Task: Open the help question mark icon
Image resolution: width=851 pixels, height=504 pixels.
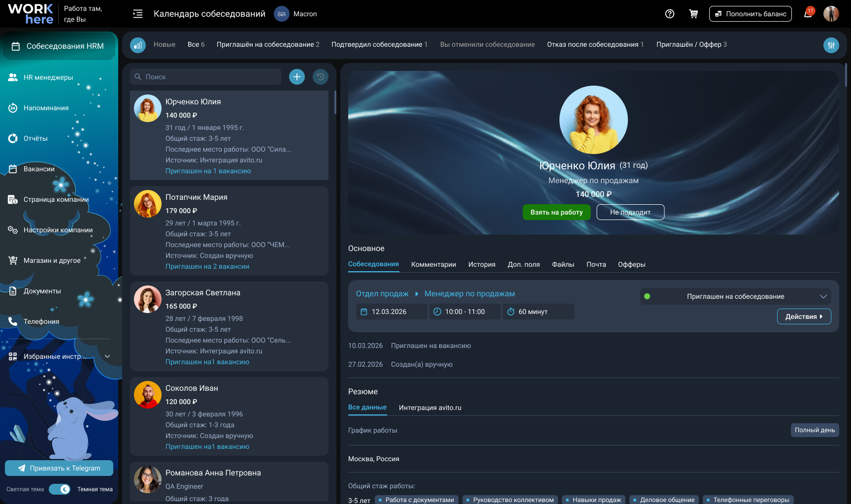Action: (x=669, y=14)
